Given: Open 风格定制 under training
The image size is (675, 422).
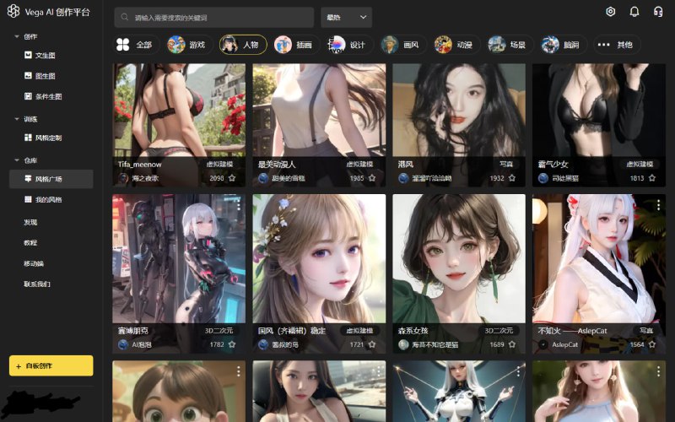Looking at the screenshot, I should [43, 138].
